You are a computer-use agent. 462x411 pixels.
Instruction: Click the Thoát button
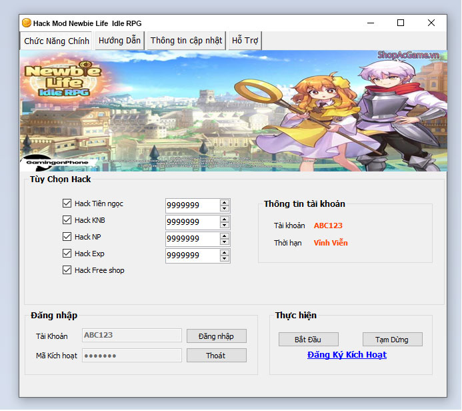216,356
